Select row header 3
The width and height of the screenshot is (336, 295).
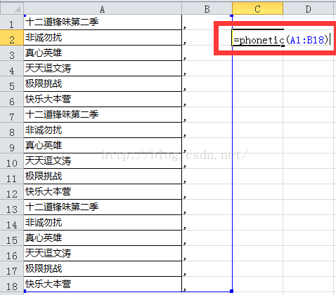point(12,53)
